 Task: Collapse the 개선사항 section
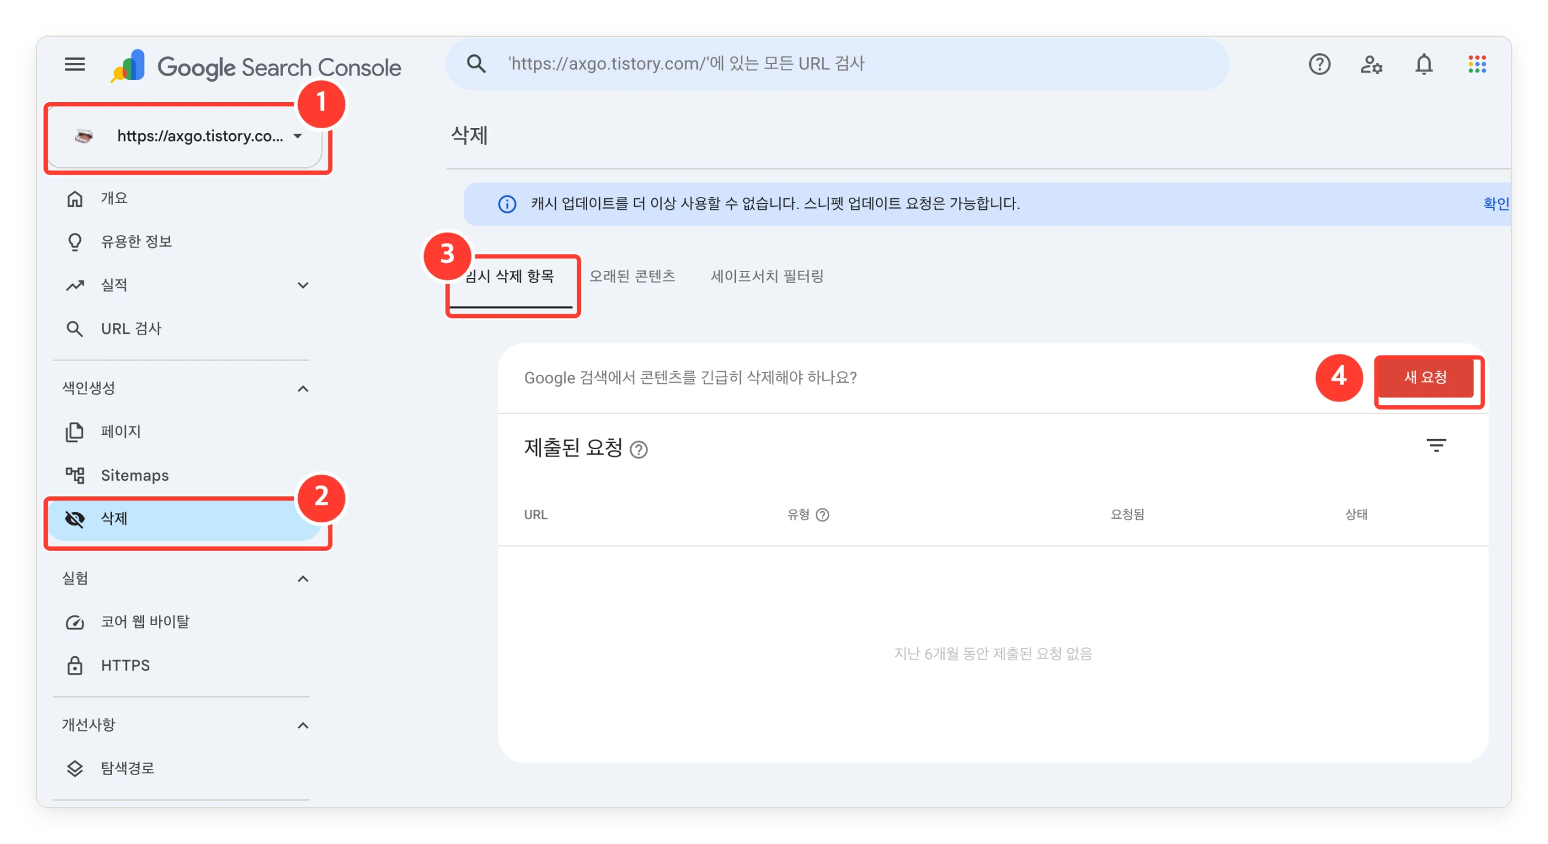[303, 725]
